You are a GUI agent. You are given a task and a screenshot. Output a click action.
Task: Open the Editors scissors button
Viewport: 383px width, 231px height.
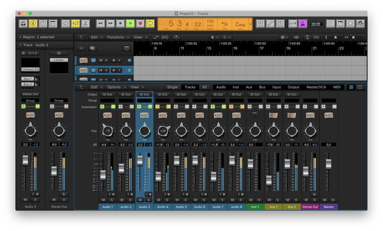click(x=85, y=23)
